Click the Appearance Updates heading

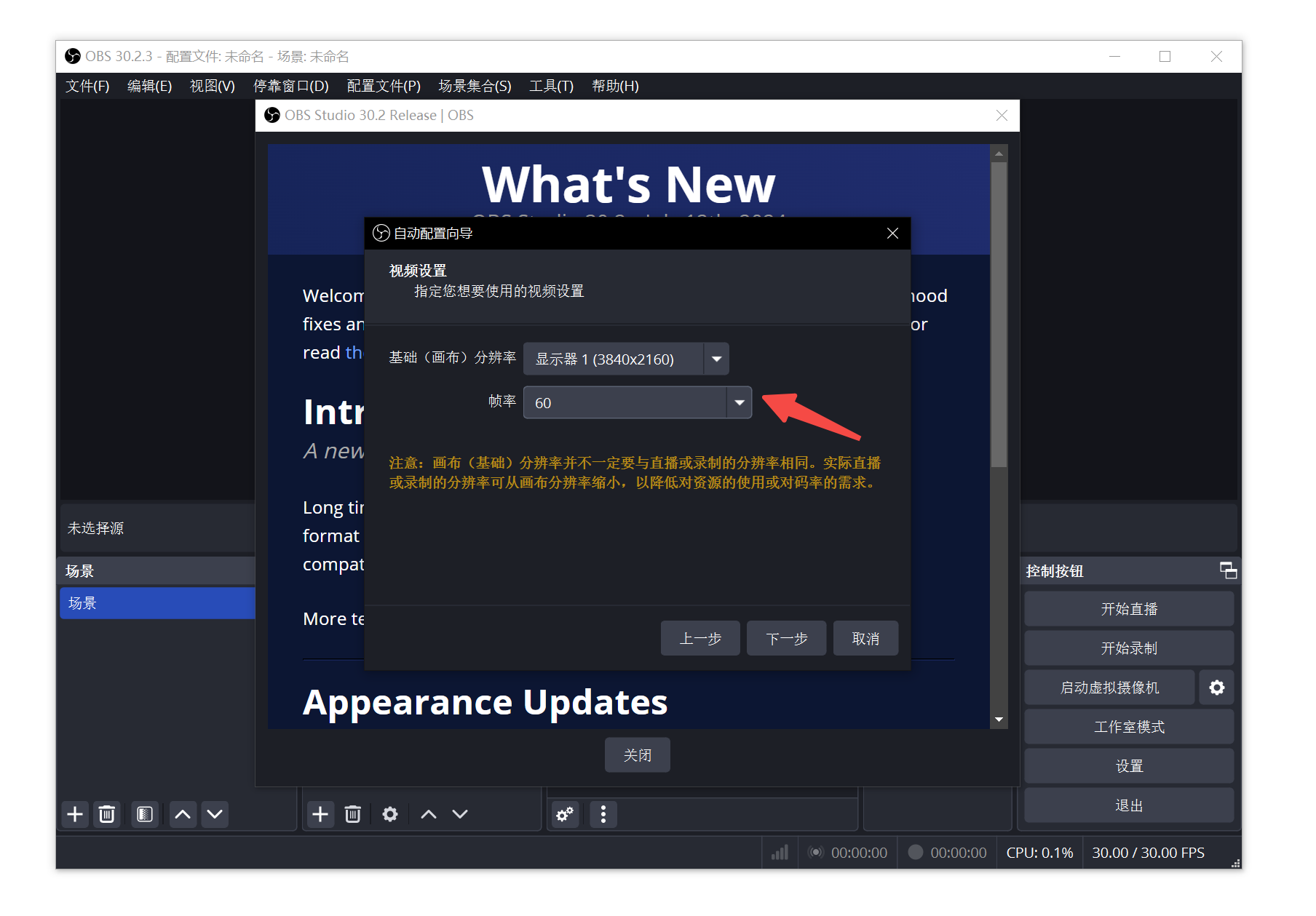[x=485, y=702]
